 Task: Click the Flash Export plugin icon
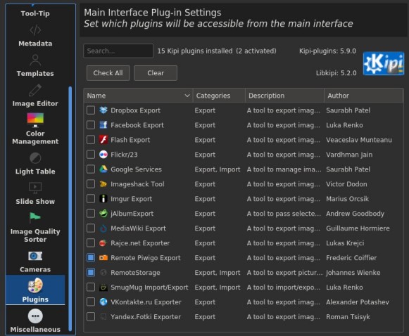click(x=103, y=140)
